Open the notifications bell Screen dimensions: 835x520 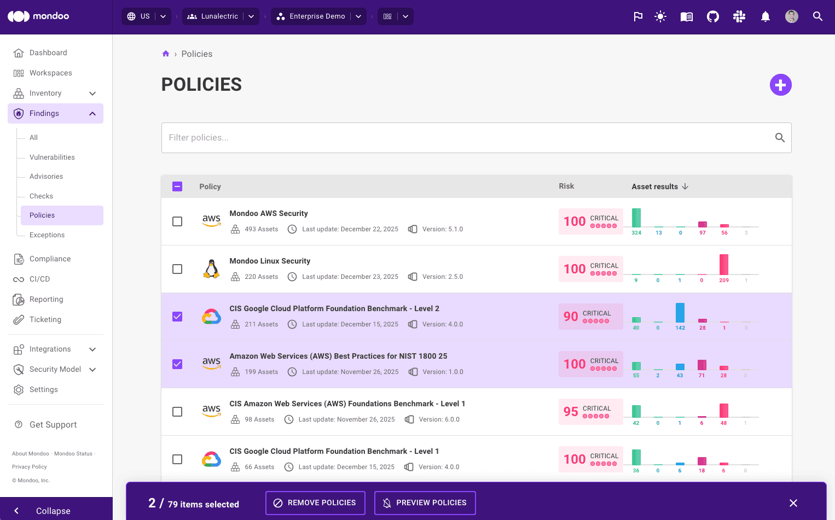(765, 16)
